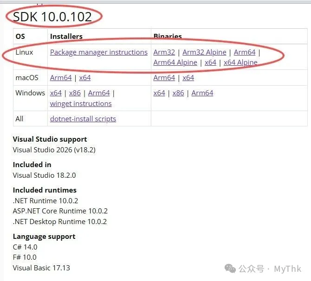
Task: Click C# 14.0 text
Action: 25,247
